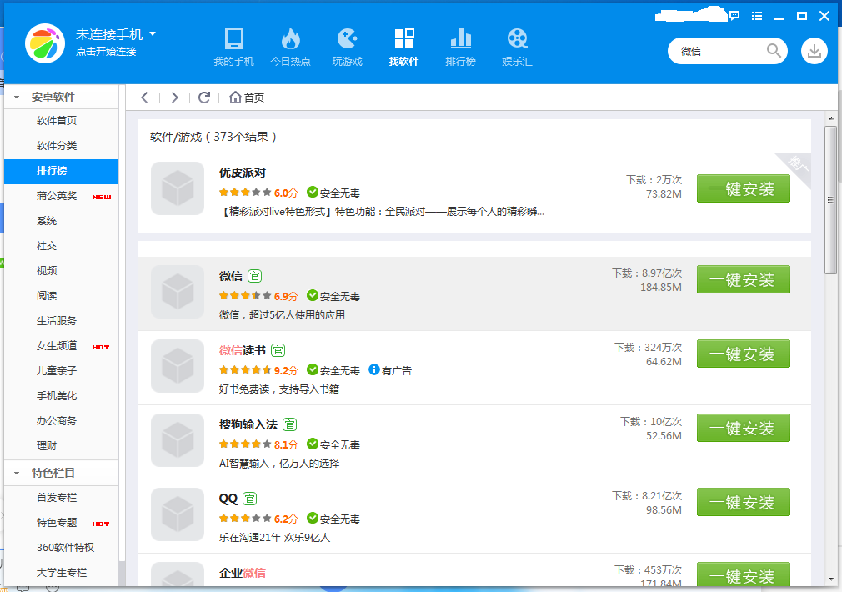Click the 优皮派对 app placeholder icon
Image resolution: width=842 pixels, height=592 pixels.
pos(178,188)
